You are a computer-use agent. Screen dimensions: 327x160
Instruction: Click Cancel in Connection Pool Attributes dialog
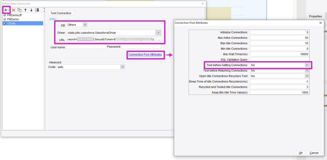point(314,153)
